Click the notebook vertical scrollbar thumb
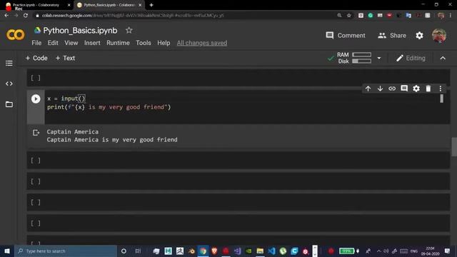This screenshot has height=257, width=457. click(x=454, y=146)
